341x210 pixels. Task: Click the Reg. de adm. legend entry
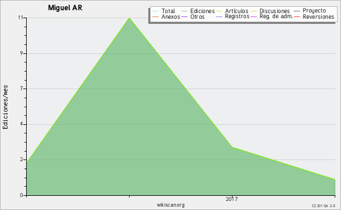(x=272, y=16)
